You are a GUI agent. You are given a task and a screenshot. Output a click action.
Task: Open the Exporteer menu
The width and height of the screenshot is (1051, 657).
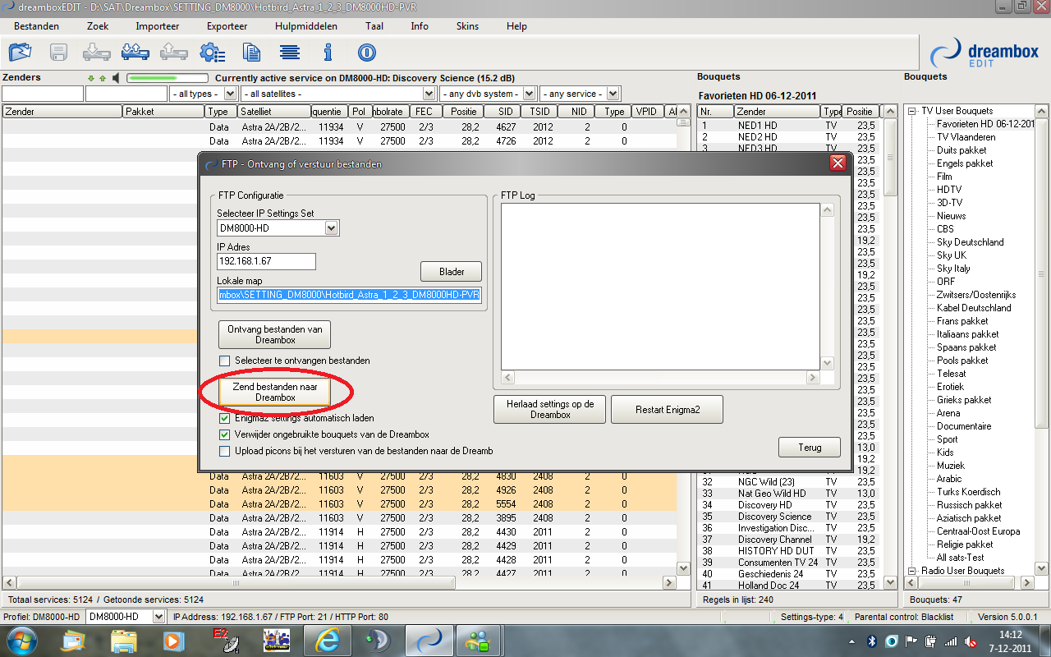(227, 26)
